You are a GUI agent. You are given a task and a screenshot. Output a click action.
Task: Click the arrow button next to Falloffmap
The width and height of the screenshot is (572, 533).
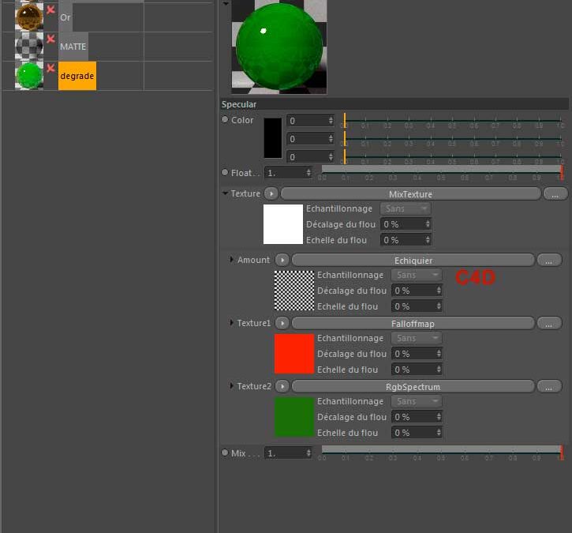click(x=282, y=323)
